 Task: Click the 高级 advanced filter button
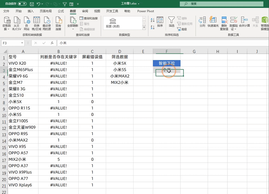182,29
